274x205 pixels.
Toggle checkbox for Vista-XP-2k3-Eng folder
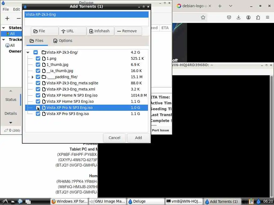[36, 52]
